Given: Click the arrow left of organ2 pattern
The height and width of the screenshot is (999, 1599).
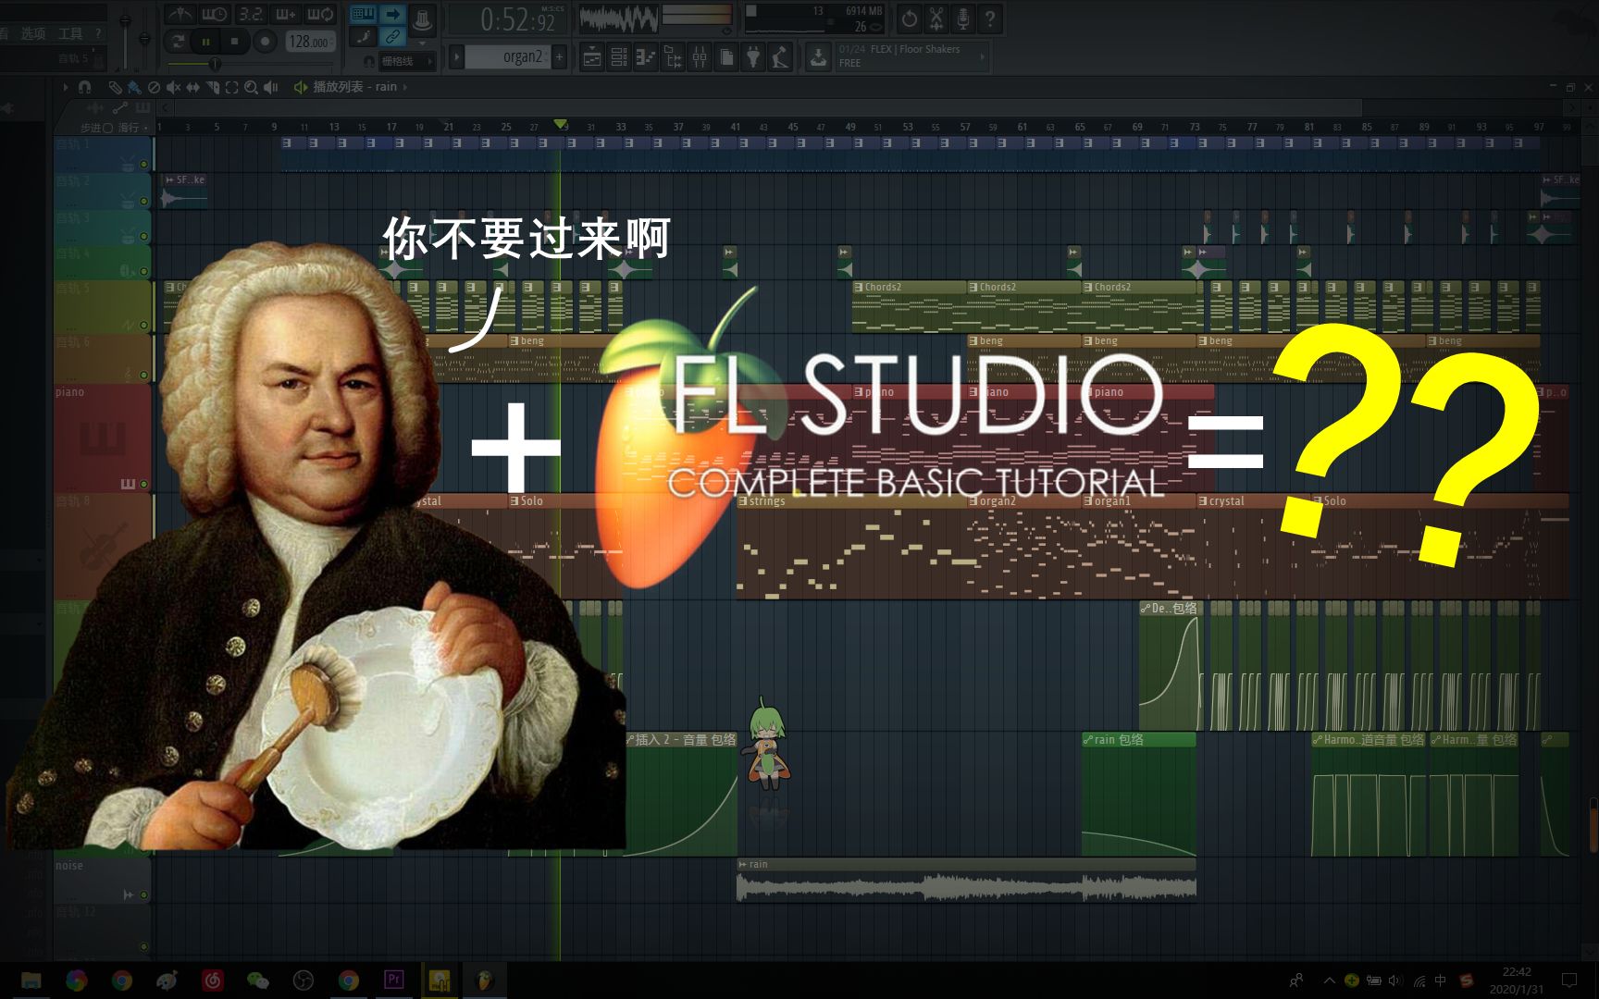Looking at the screenshot, I should click(456, 57).
